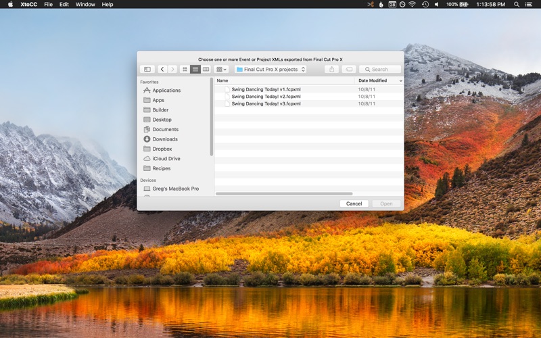Switch to icon view in file dialog
Viewport: 541px width, 338px height.
click(x=185, y=70)
